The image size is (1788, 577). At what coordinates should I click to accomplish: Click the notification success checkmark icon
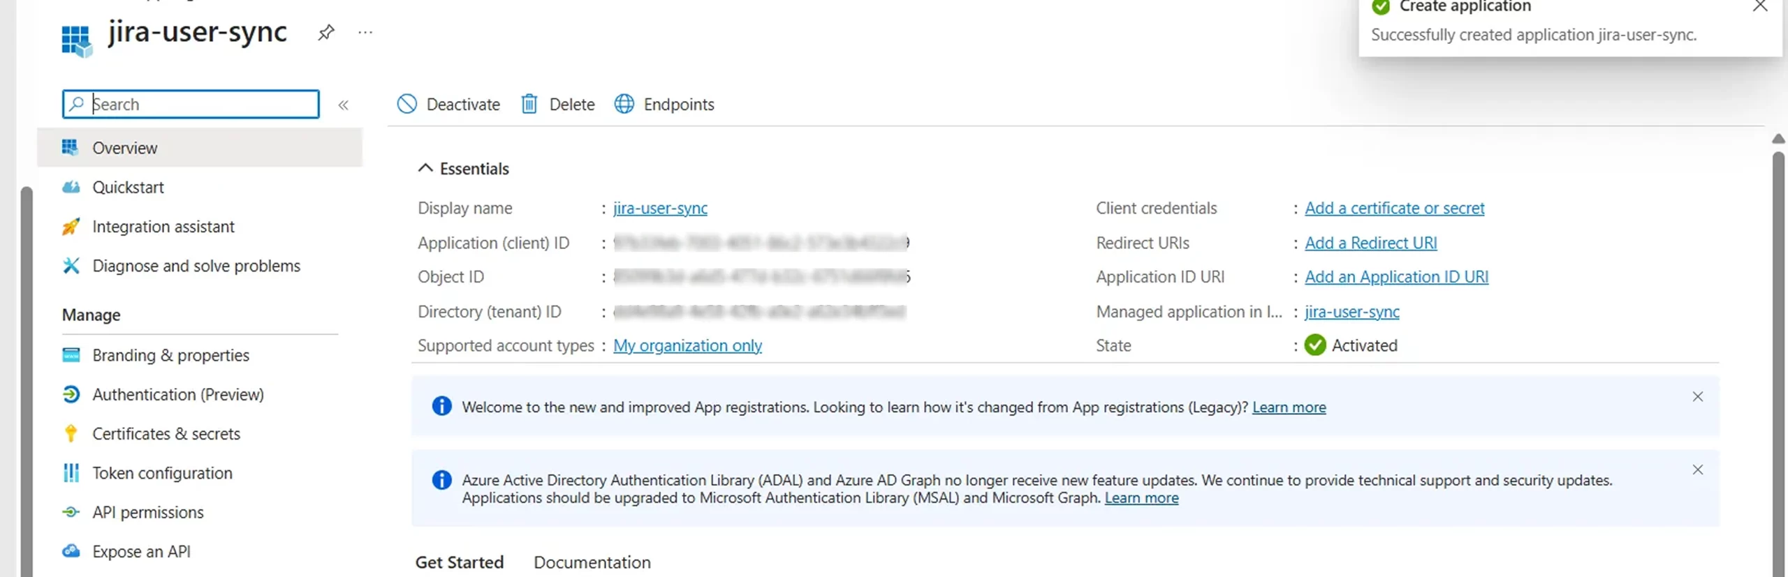point(1381,7)
